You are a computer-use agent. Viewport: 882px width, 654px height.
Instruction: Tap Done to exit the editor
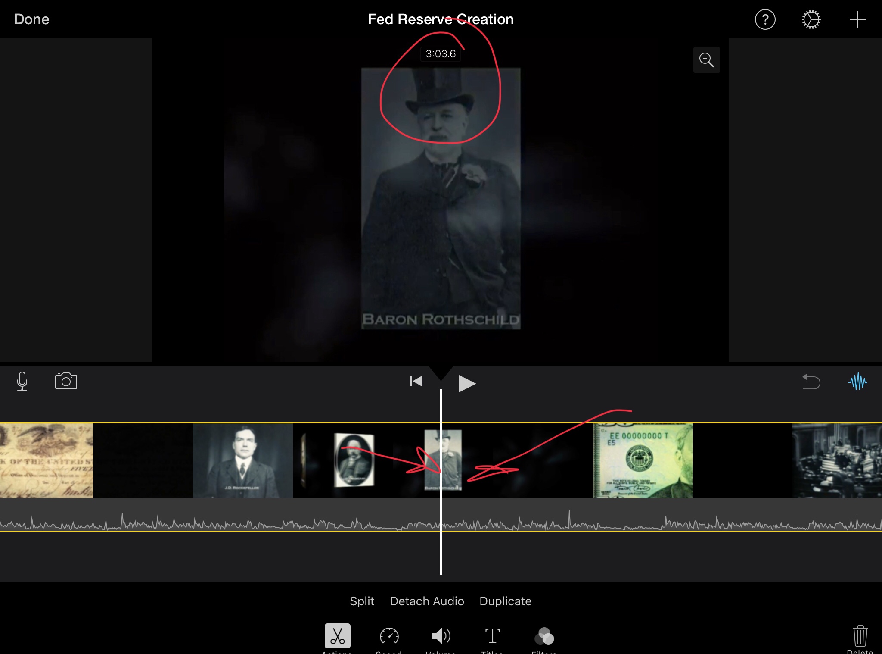(x=31, y=19)
